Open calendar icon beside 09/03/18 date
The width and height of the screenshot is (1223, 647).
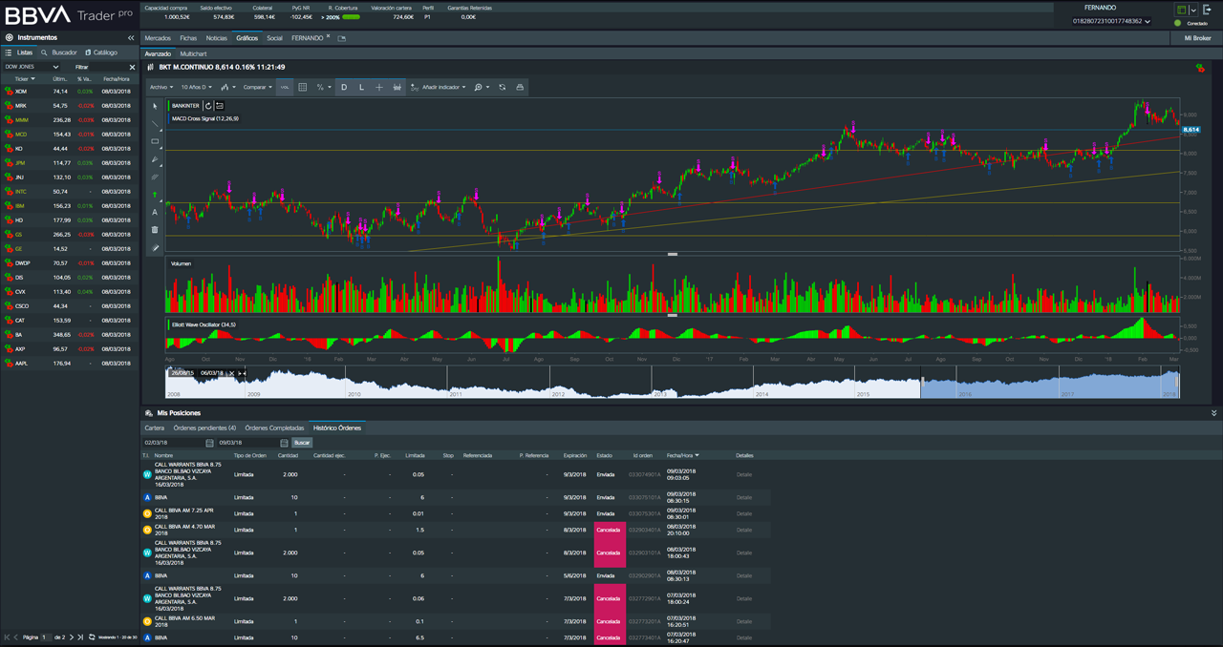point(284,443)
